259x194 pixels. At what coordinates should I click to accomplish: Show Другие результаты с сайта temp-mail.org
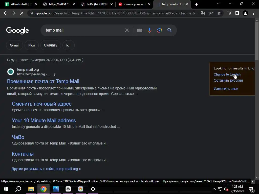click(46, 169)
